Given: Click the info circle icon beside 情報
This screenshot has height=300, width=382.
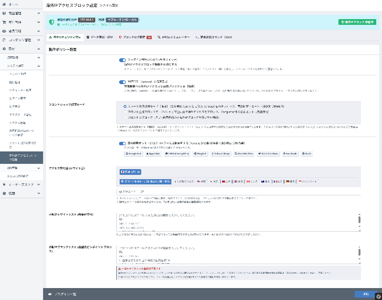Looking at the screenshot, I should [x=4, y=193].
